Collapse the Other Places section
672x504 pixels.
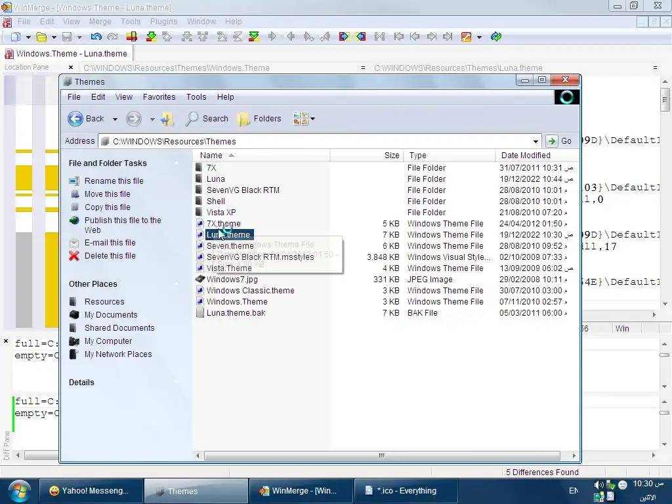pos(176,284)
